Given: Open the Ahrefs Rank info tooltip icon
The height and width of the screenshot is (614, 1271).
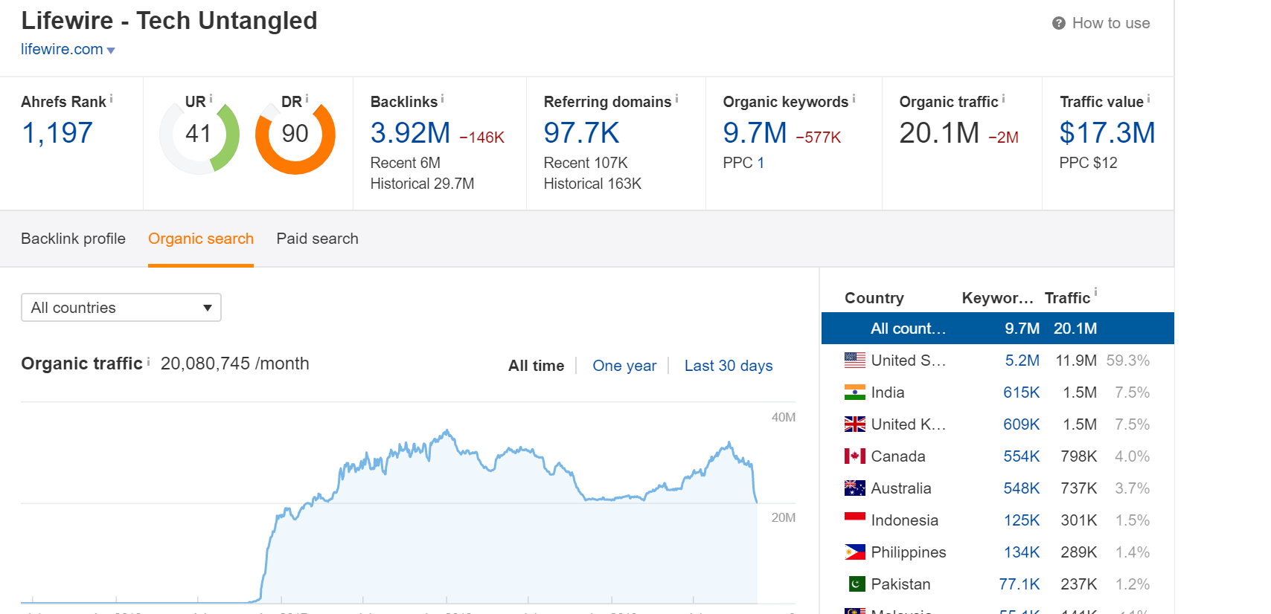Looking at the screenshot, I should pos(112,98).
